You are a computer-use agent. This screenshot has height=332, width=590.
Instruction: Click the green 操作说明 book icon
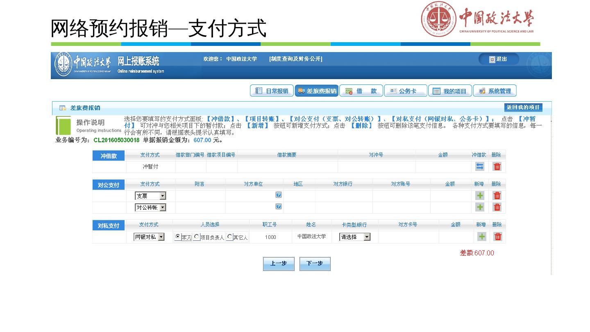(64, 125)
